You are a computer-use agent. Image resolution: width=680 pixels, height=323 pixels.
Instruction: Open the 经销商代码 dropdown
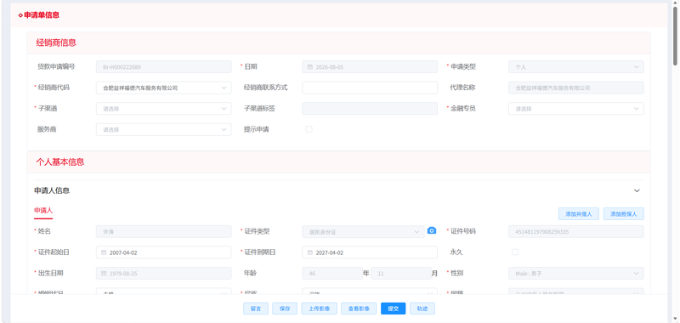163,88
